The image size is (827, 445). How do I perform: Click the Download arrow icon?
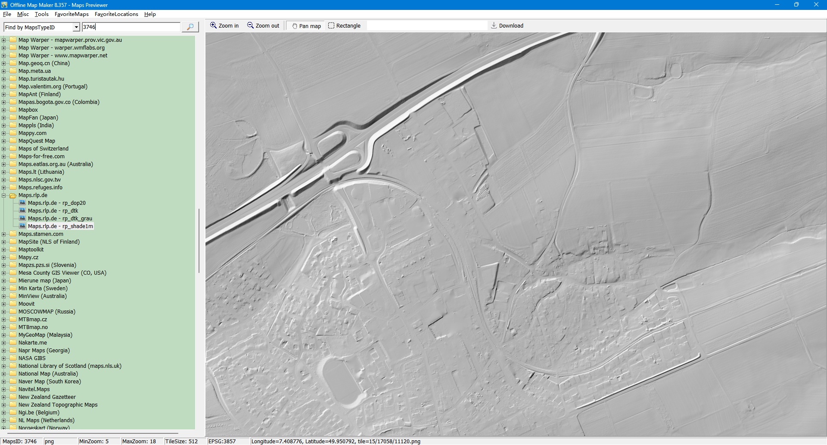pos(494,26)
